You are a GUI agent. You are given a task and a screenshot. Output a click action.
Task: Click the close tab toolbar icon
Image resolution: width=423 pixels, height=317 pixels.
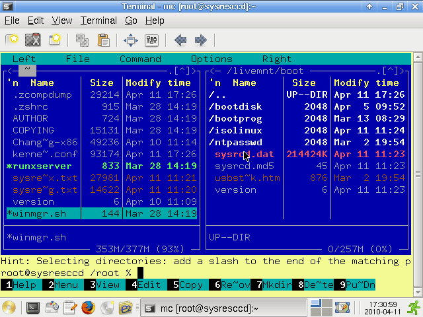pyautogui.click(x=33, y=40)
